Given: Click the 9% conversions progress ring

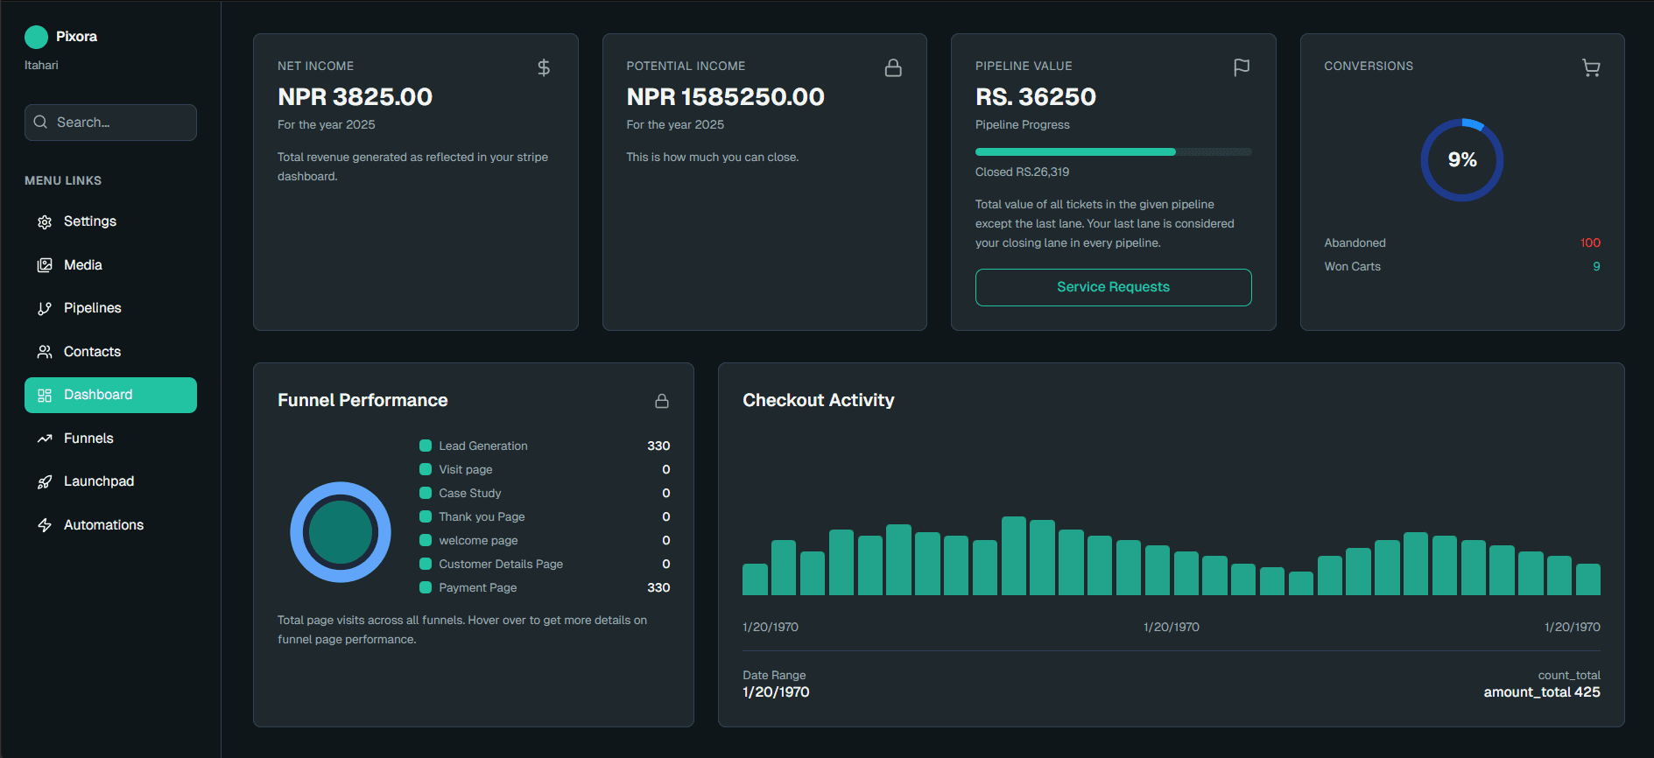Looking at the screenshot, I should pyautogui.click(x=1461, y=160).
